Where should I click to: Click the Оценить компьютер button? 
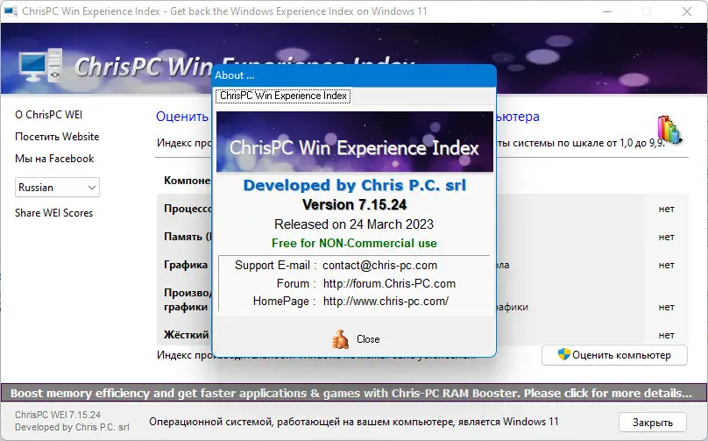614,355
